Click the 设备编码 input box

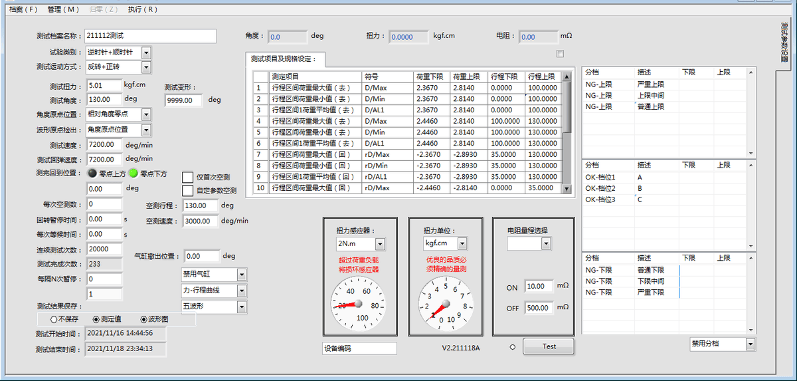coord(359,348)
